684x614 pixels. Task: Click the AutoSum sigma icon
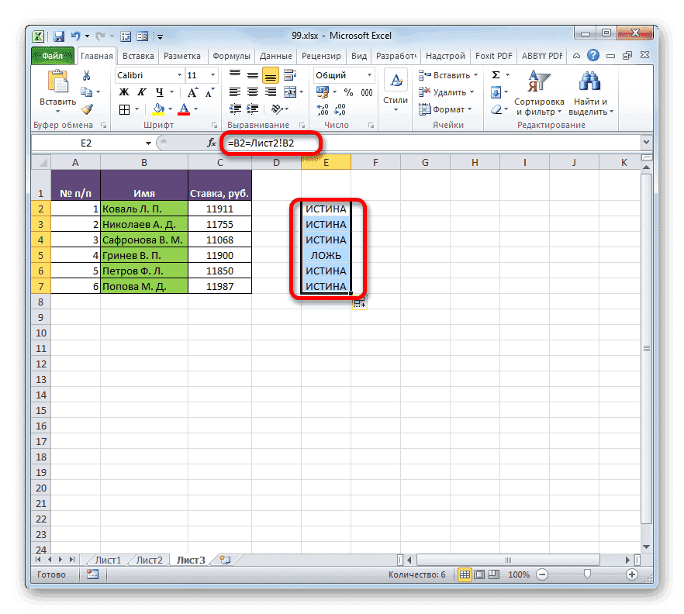click(x=495, y=74)
